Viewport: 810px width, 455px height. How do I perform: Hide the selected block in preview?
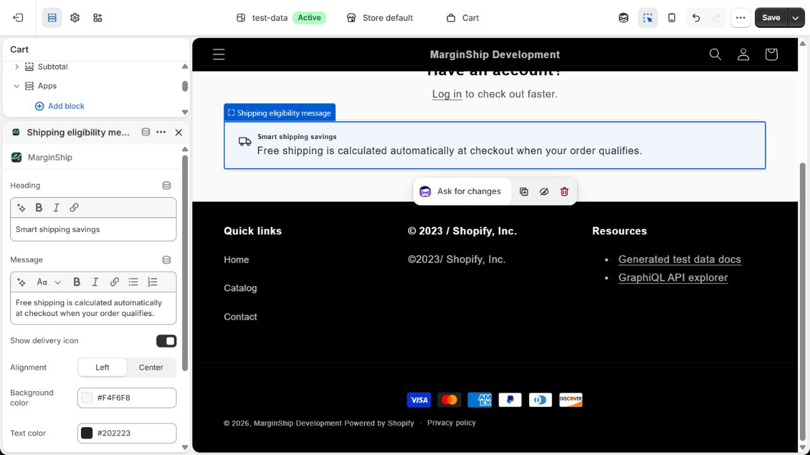tap(544, 192)
